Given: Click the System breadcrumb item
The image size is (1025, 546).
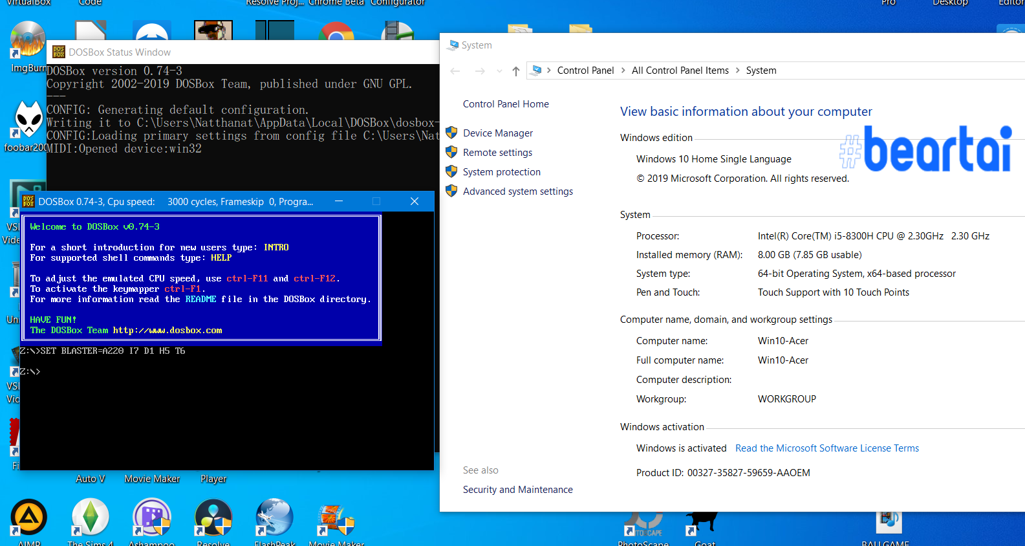Looking at the screenshot, I should pyautogui.click(x=761, y=71).
